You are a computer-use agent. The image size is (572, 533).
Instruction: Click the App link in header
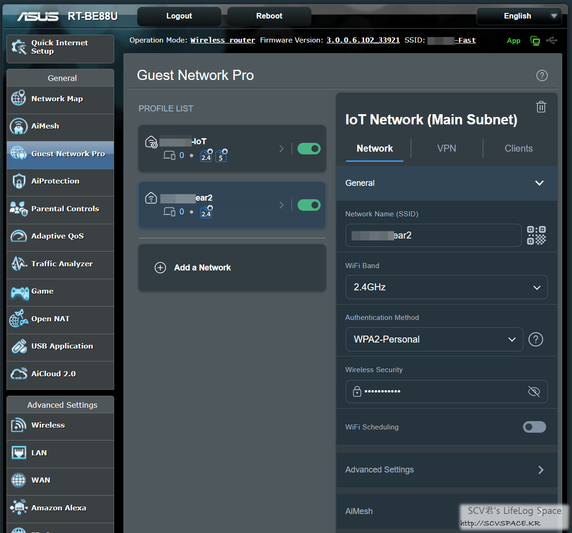(513, 41)
